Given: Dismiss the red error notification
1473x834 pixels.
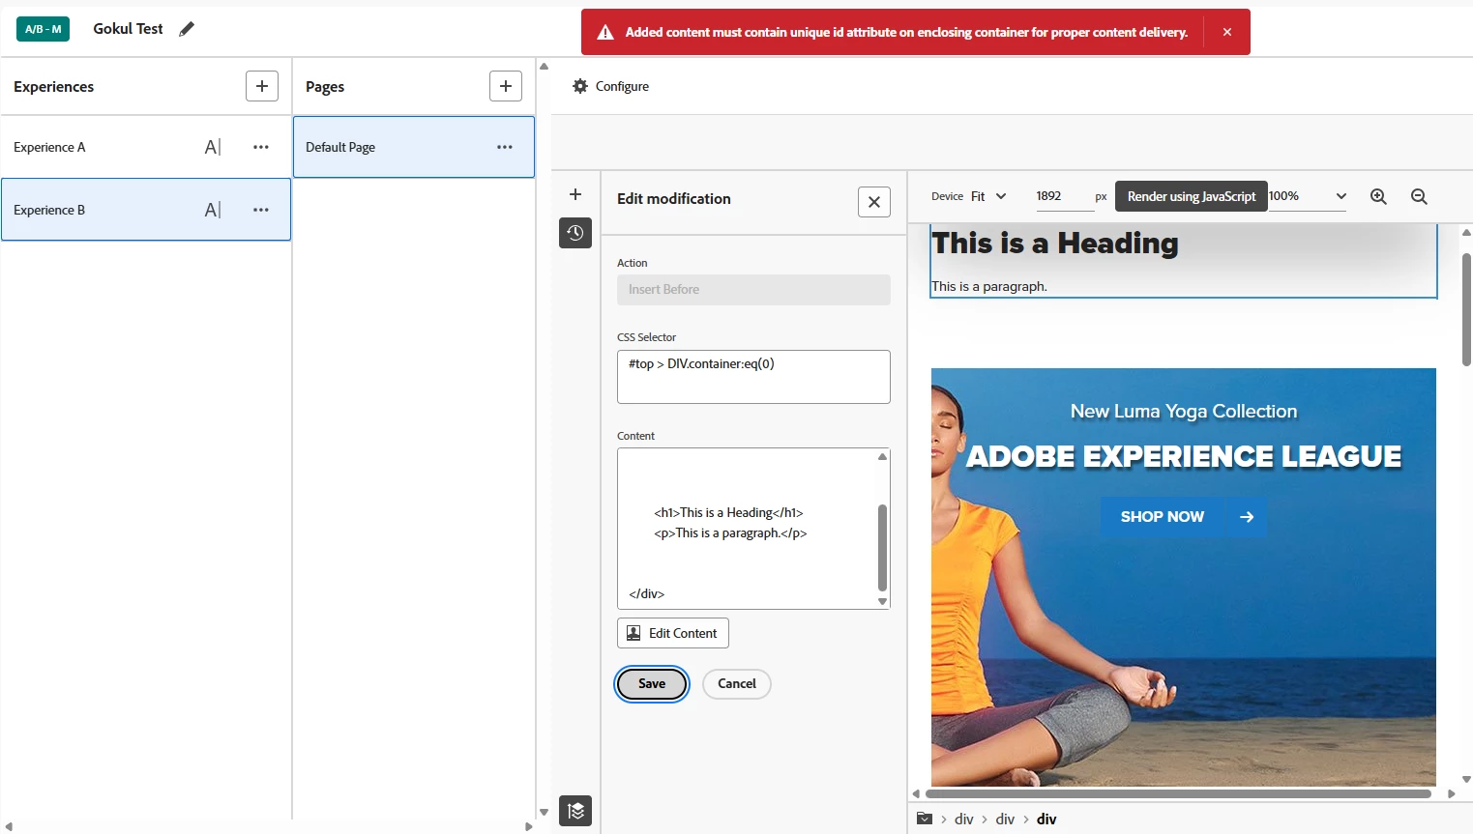Looking at the screenshot, I should point(1226,32).
